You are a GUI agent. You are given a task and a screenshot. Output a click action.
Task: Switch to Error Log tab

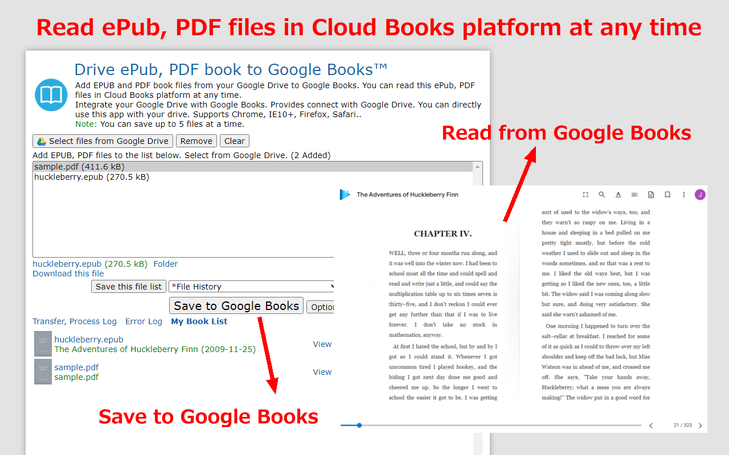(x=144, y=321)
